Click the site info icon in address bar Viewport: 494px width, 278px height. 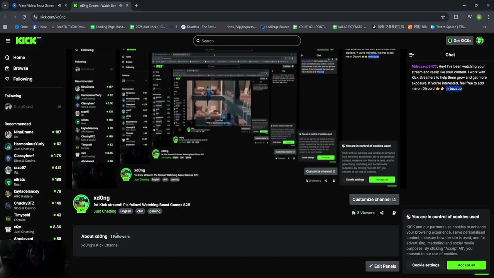[x=35, y=17]
